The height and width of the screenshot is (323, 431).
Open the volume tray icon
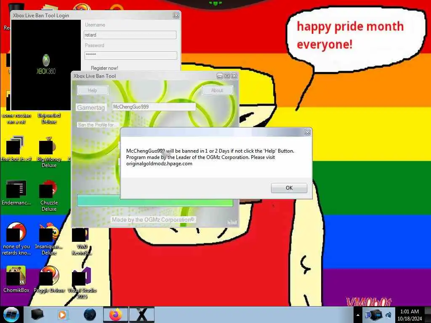pos(388,315)
